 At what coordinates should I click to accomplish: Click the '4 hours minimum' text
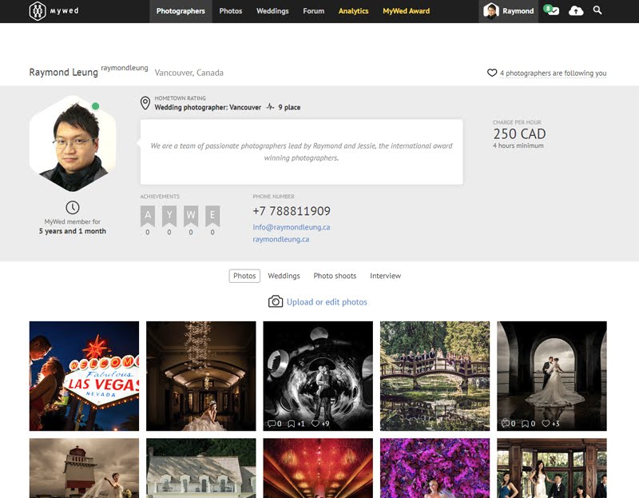[x=518, y=145]
